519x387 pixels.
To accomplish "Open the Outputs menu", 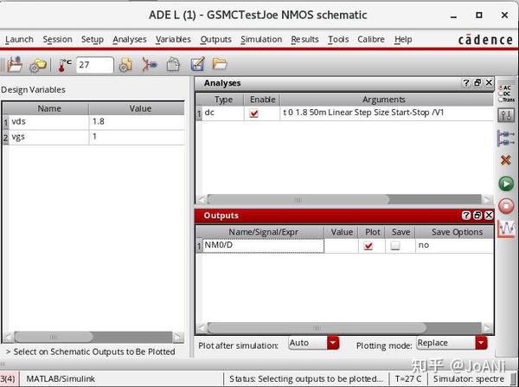I will 215,40.
